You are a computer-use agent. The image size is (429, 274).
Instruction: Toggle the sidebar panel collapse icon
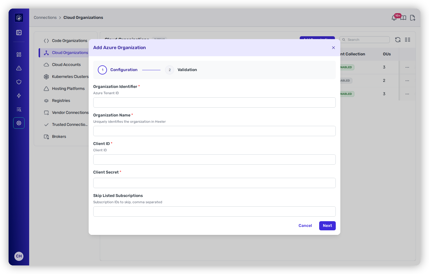tap(19, 33)
